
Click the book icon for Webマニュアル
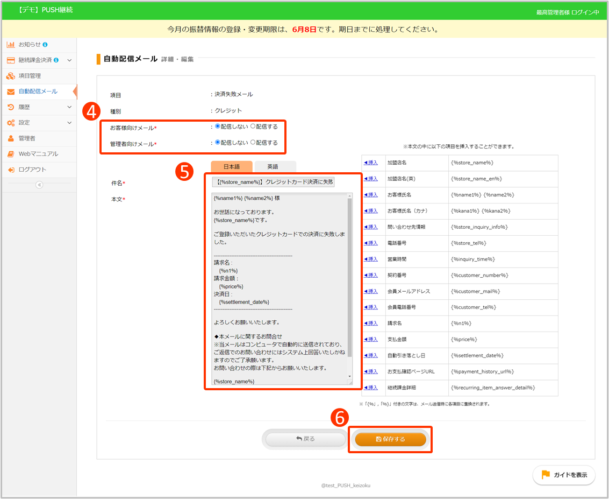point(11,154)
